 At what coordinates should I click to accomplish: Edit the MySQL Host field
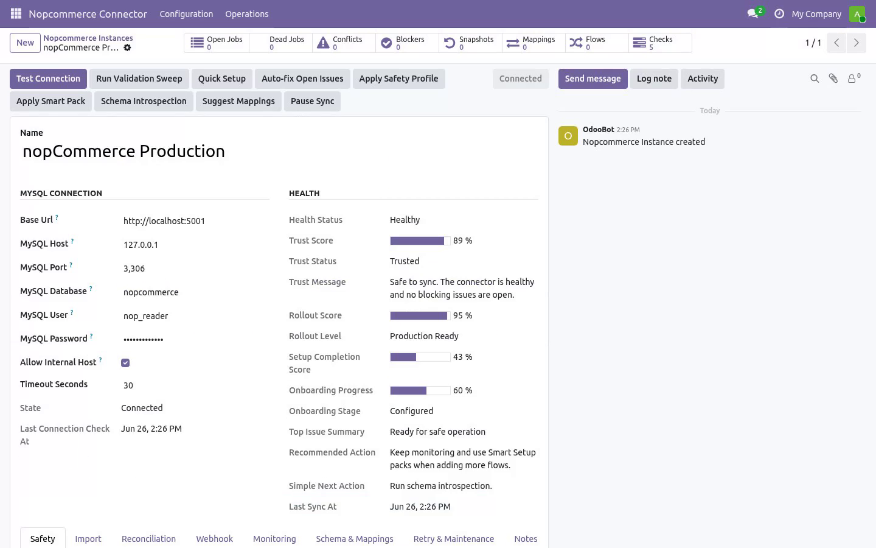[195, 245]
